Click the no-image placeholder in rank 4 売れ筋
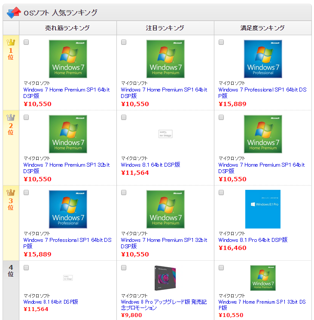The width and height of the screenshot is (314, 320). (x=68, y=278)
